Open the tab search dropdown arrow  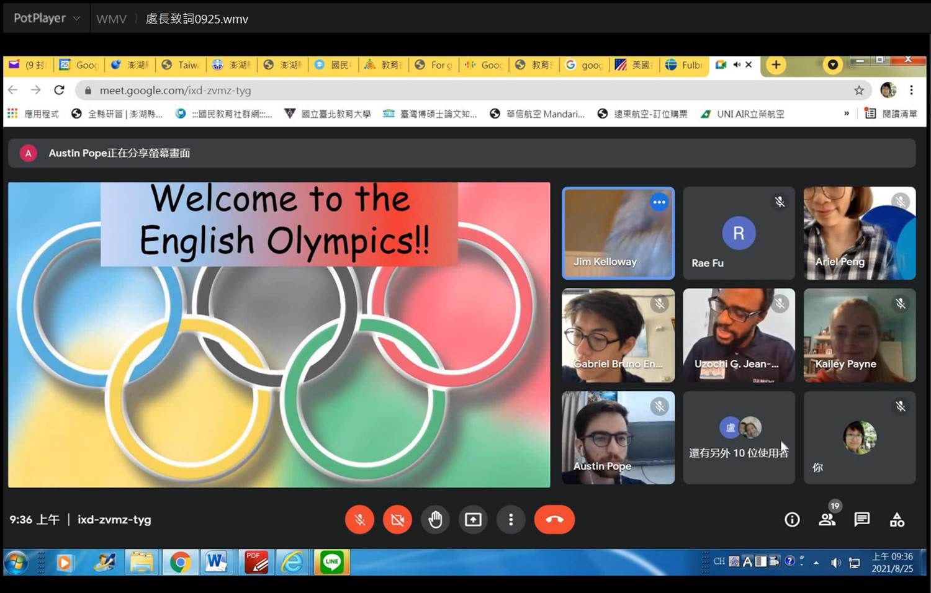(x=833, y=65)
